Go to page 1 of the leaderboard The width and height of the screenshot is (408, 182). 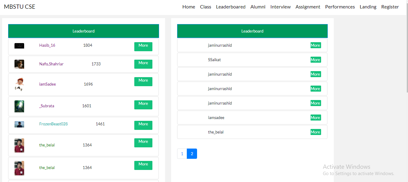click(x=182, y=154)
